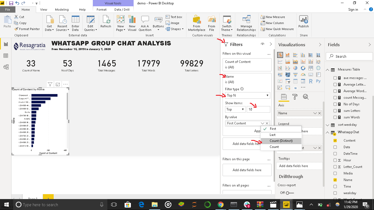This screenshot has height=210, width=374.
Task: Check the Date field in WhatsappChat
Action: coord(335,147)
